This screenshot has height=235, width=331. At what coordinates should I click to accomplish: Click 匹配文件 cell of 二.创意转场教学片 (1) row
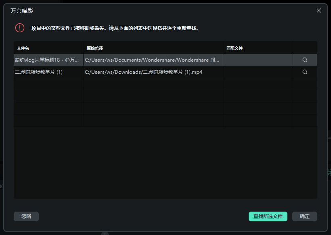coord(258,72)
